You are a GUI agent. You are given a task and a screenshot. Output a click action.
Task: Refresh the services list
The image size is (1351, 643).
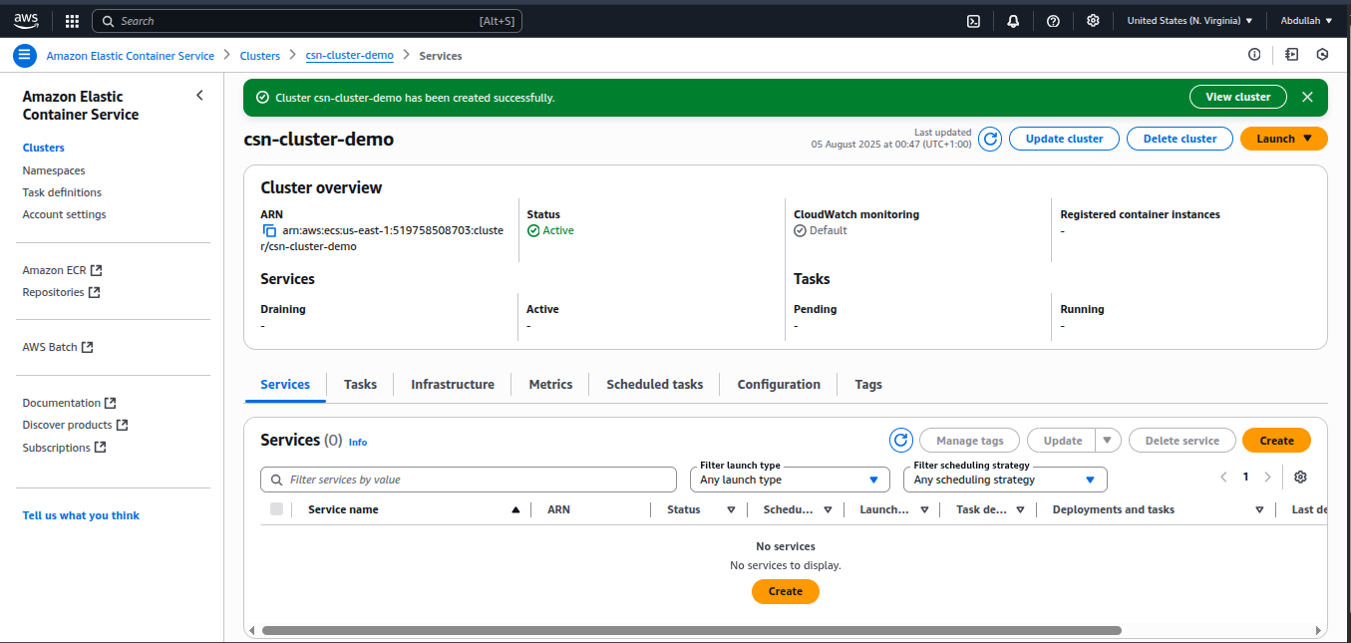pos(901,441)
